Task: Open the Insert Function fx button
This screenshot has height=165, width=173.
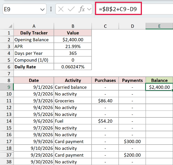Action: point(82,9)
